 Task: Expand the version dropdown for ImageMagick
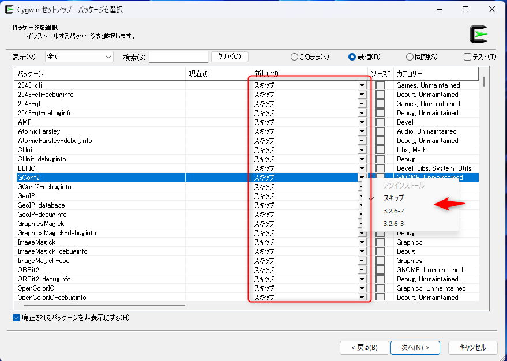click(362, 242)
